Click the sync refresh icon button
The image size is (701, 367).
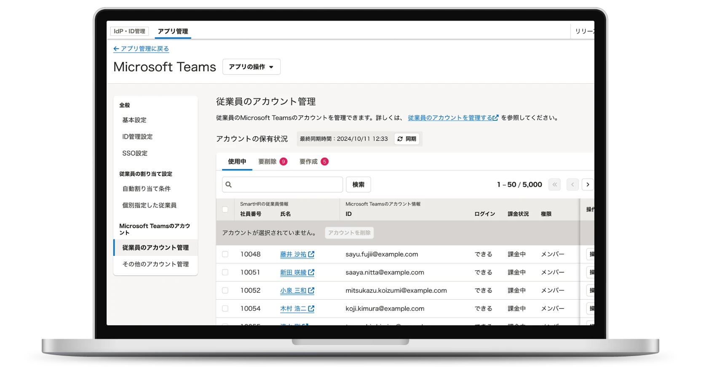[400, 139]
